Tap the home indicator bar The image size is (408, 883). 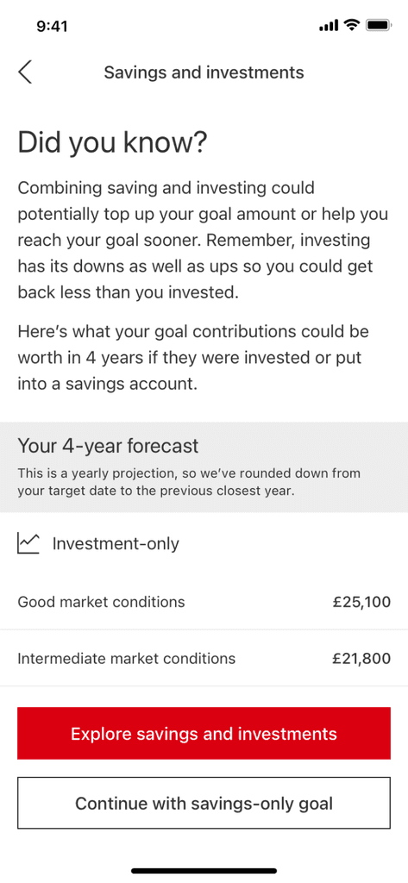pos(204,871)
